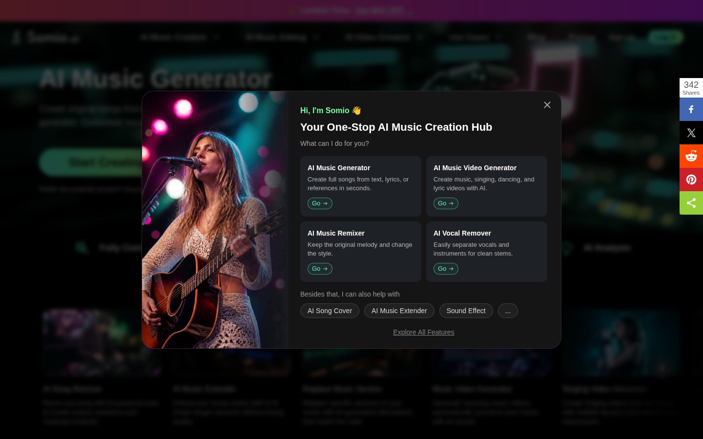Share the page on X (Twitter)
The height and width of the screenshot is (439, 703).
tap(691, 133)
